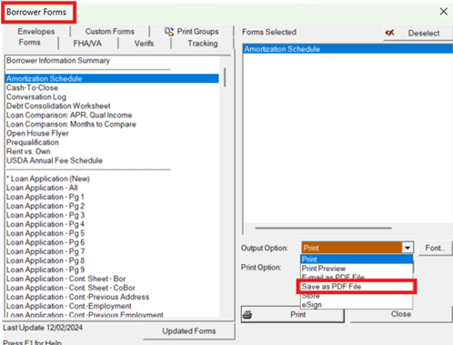The image size is (453, 345).
Task: Select Loan Application - Pg 8
Action: click(x=112, y=260)
